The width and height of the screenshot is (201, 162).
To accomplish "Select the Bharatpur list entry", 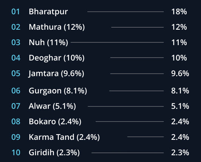I will coord(48,12).
